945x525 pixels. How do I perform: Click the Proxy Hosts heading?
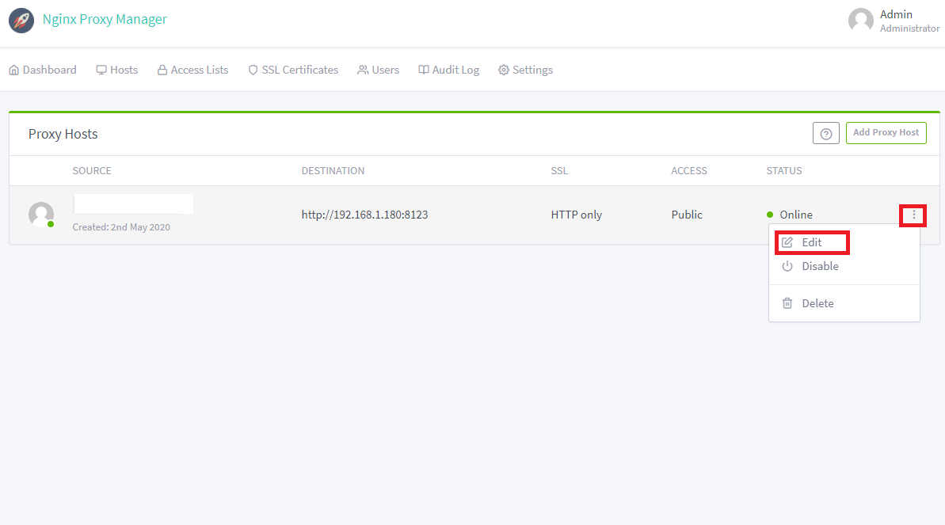63,134
